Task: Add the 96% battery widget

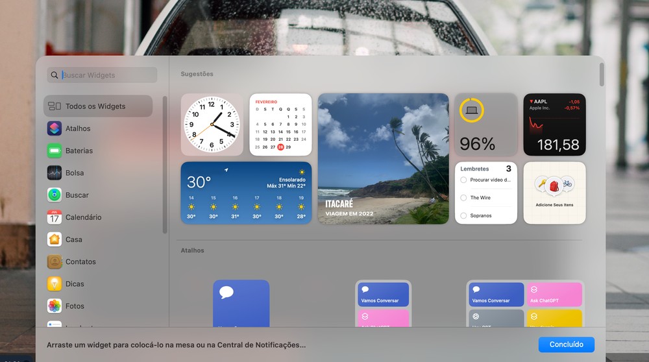Action: click(485, 125)
